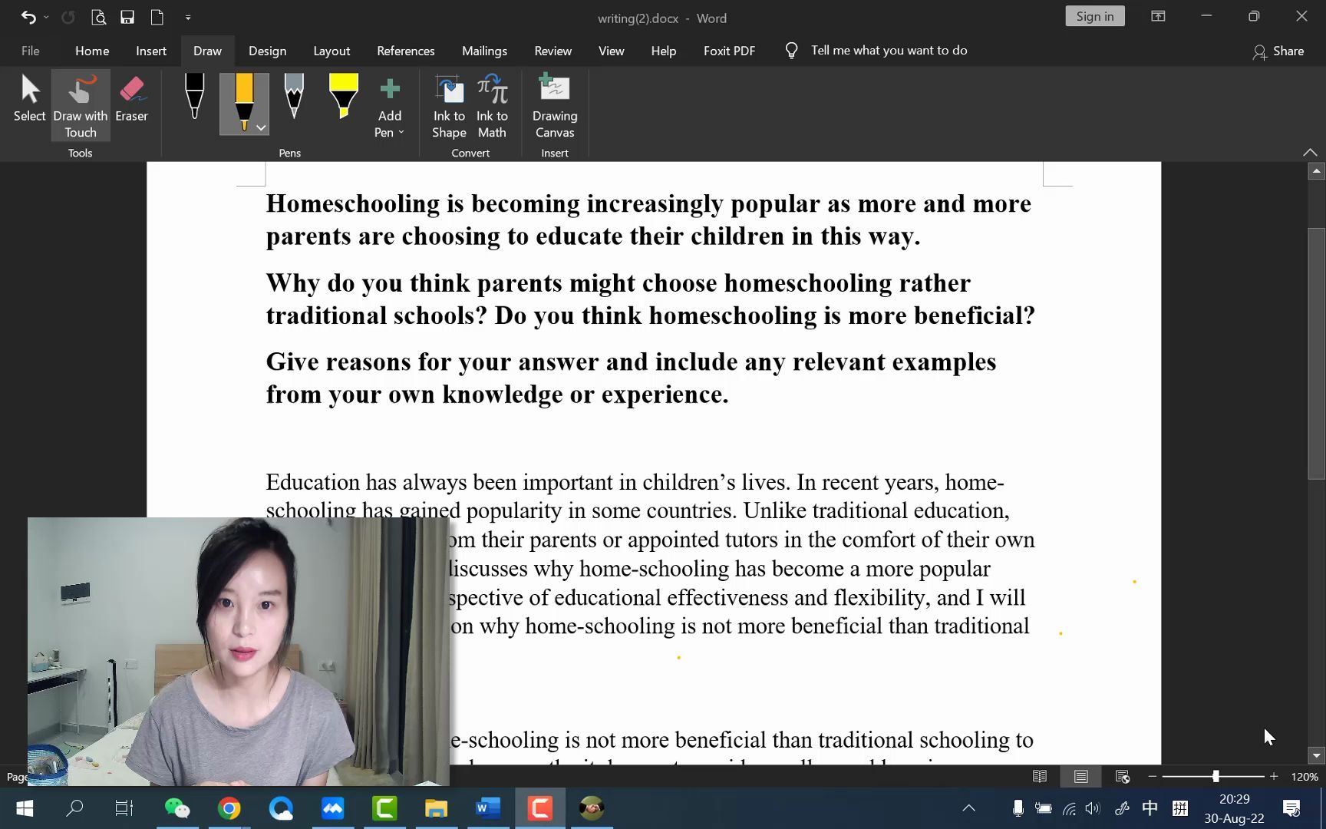This screenshot has width=1326, height=829.
Task: Insert a Drawing Canvas
Action: pos(554,105)
